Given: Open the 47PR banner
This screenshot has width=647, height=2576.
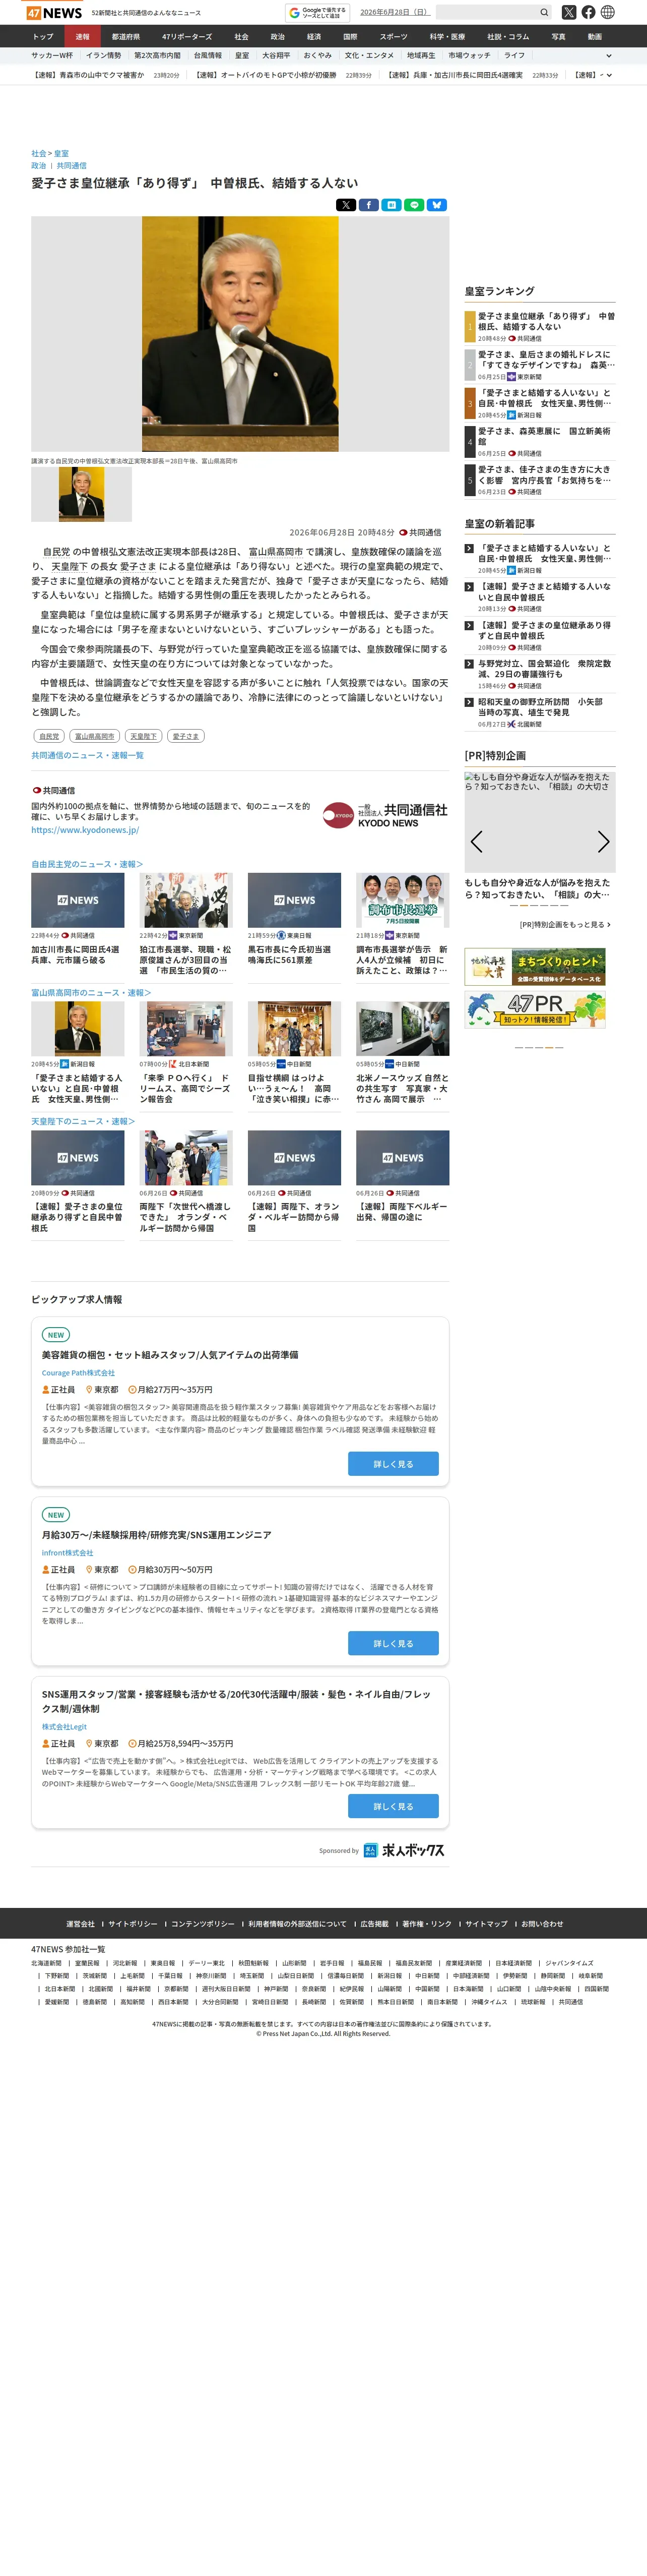Looking at the screenshot, I should 535,1010.
